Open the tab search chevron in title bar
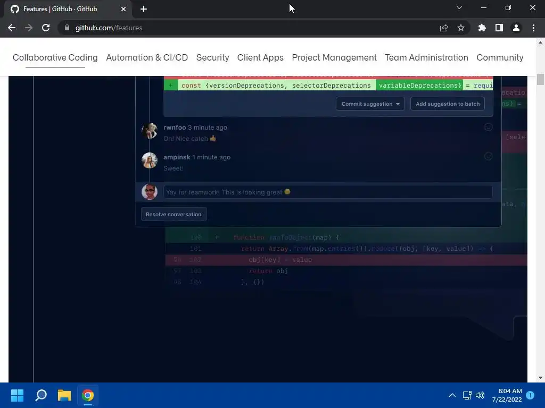This screenshot has width=545, height=408. click(x=459, y=7)
